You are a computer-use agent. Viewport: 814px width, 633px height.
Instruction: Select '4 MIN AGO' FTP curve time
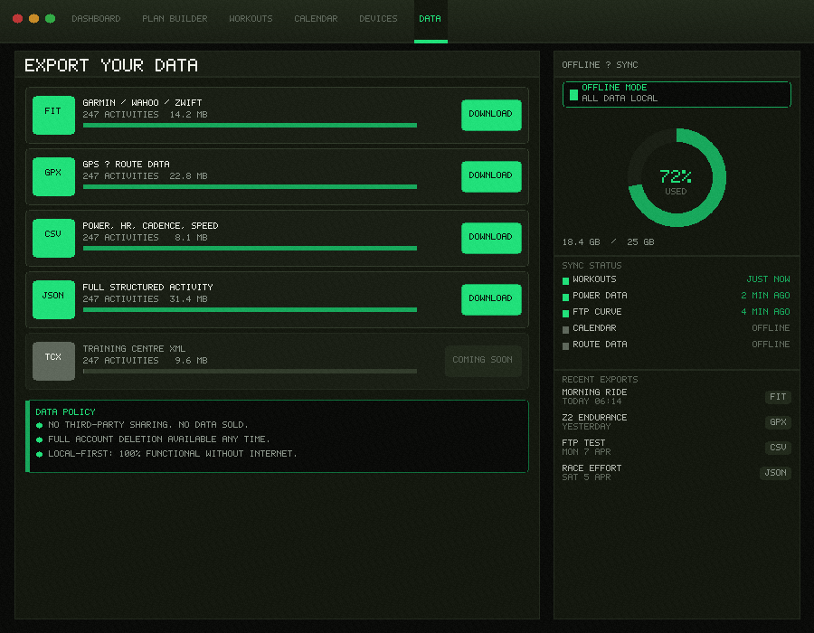pyautogui.click(x=766, y=312)
